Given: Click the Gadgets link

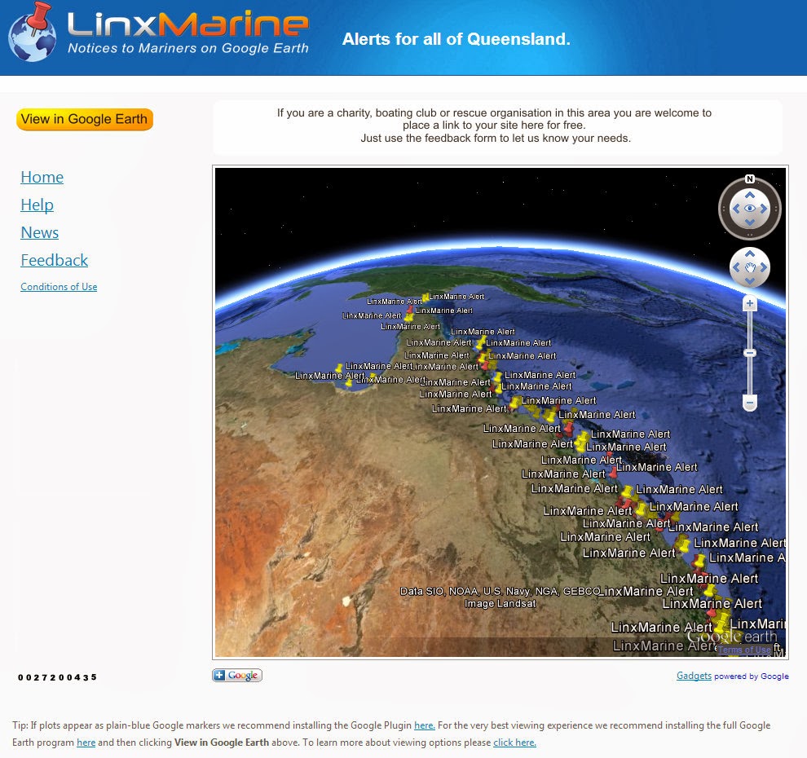Looking at the screenshot, I should 694,676.
